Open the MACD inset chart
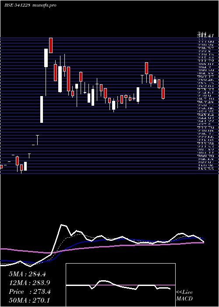219x307 pixels. (x=120, y=285)
